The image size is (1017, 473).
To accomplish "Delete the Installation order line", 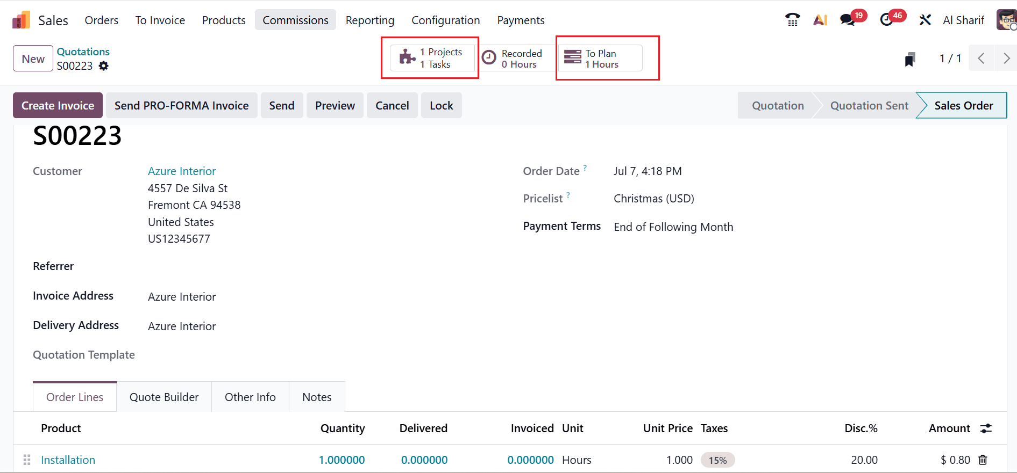I will (x=983, y=460).
